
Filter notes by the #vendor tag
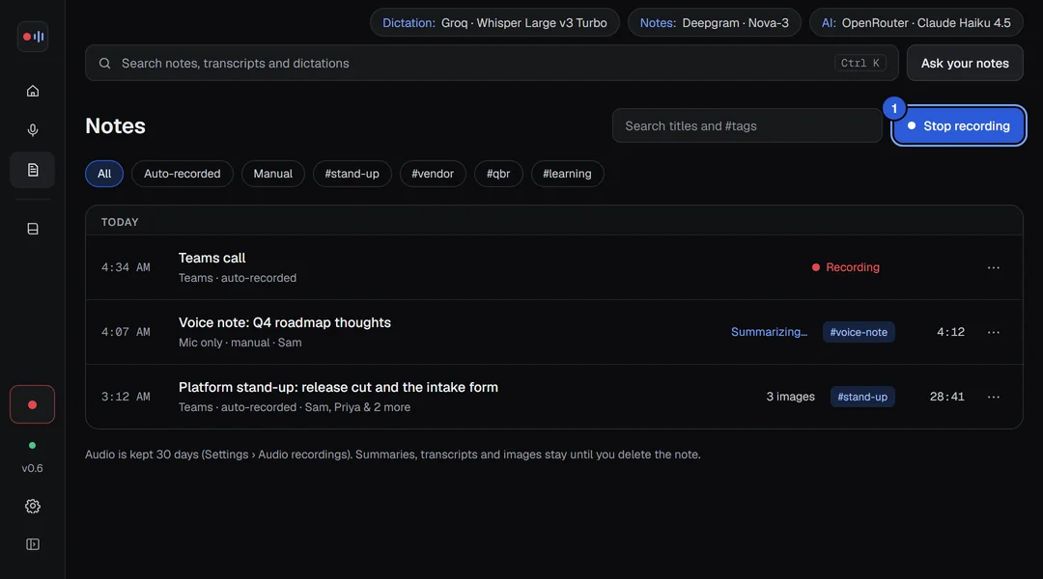click(433, 174)
